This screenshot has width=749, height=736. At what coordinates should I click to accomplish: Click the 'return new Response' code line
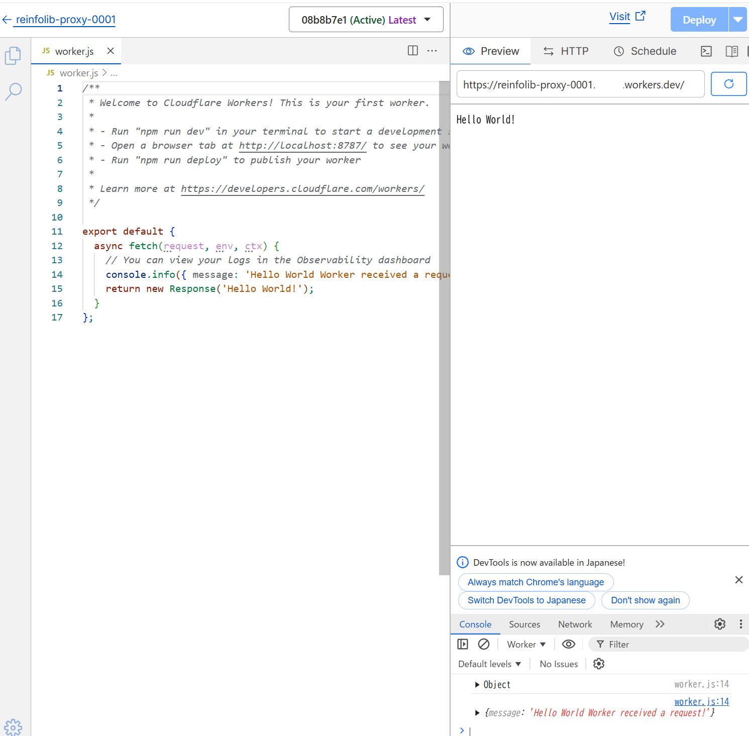tap(209, 289)
